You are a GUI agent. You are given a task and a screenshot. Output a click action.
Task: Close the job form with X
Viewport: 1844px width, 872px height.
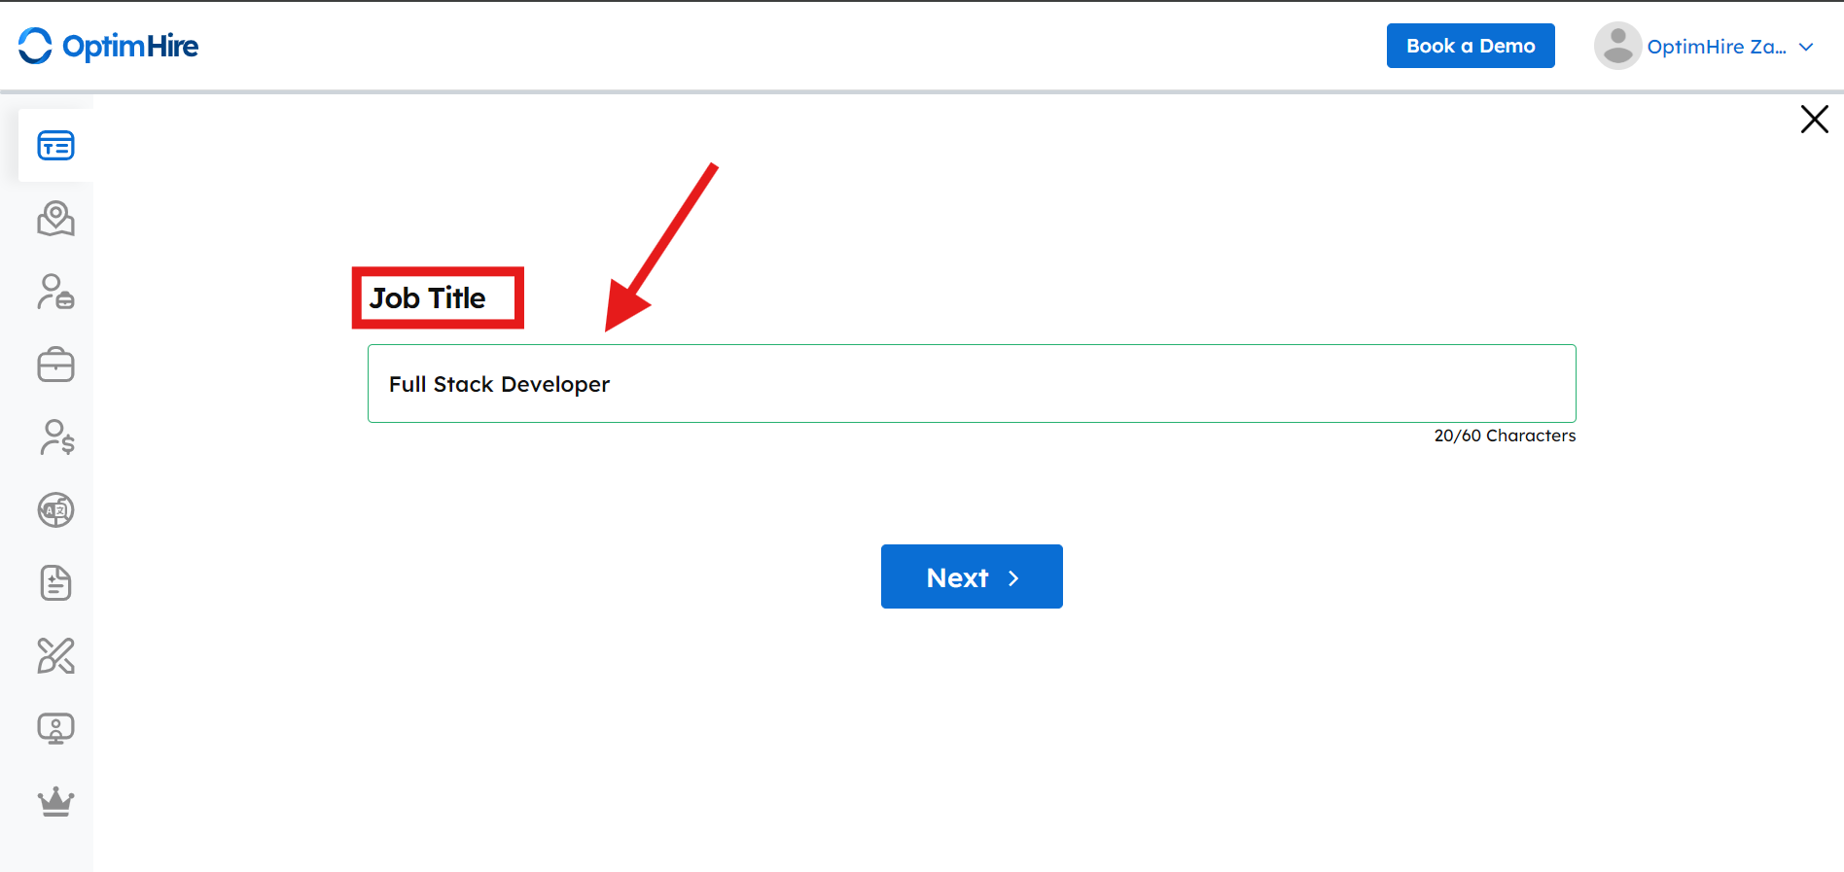click(1814, 120)
